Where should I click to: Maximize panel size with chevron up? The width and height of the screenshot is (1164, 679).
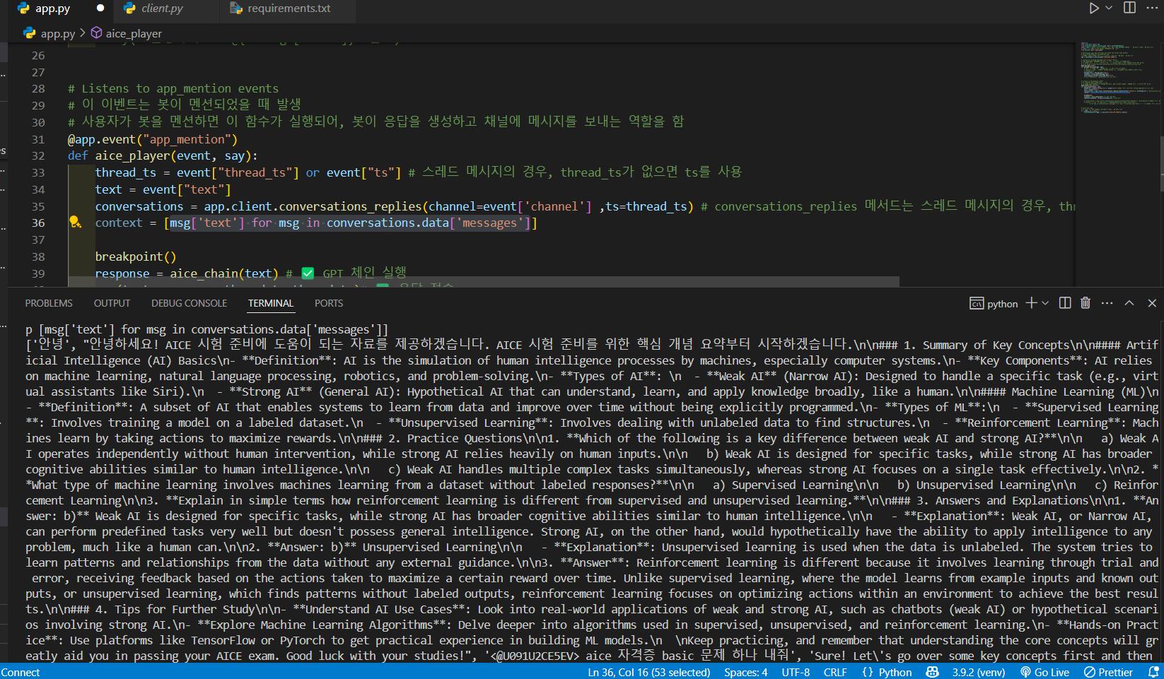(1129, 303)
